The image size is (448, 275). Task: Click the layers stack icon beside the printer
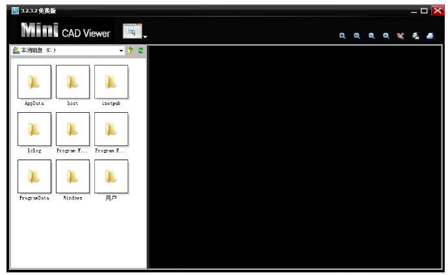pos(416,36)
